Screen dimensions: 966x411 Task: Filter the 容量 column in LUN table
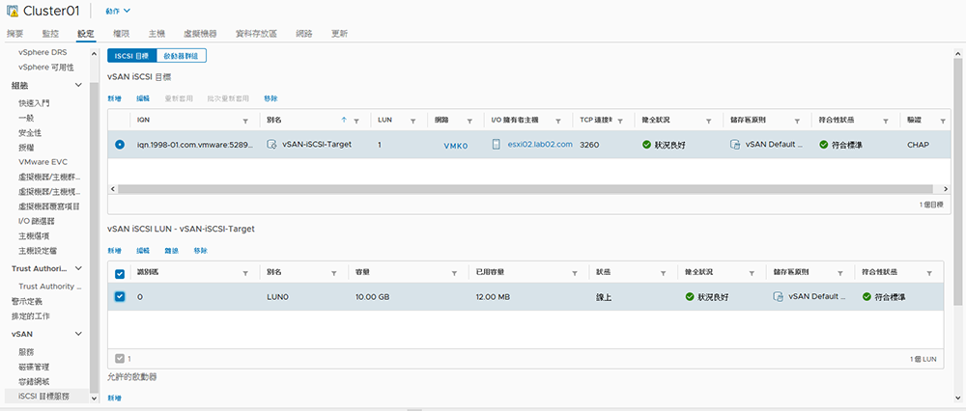pos(455,273)
